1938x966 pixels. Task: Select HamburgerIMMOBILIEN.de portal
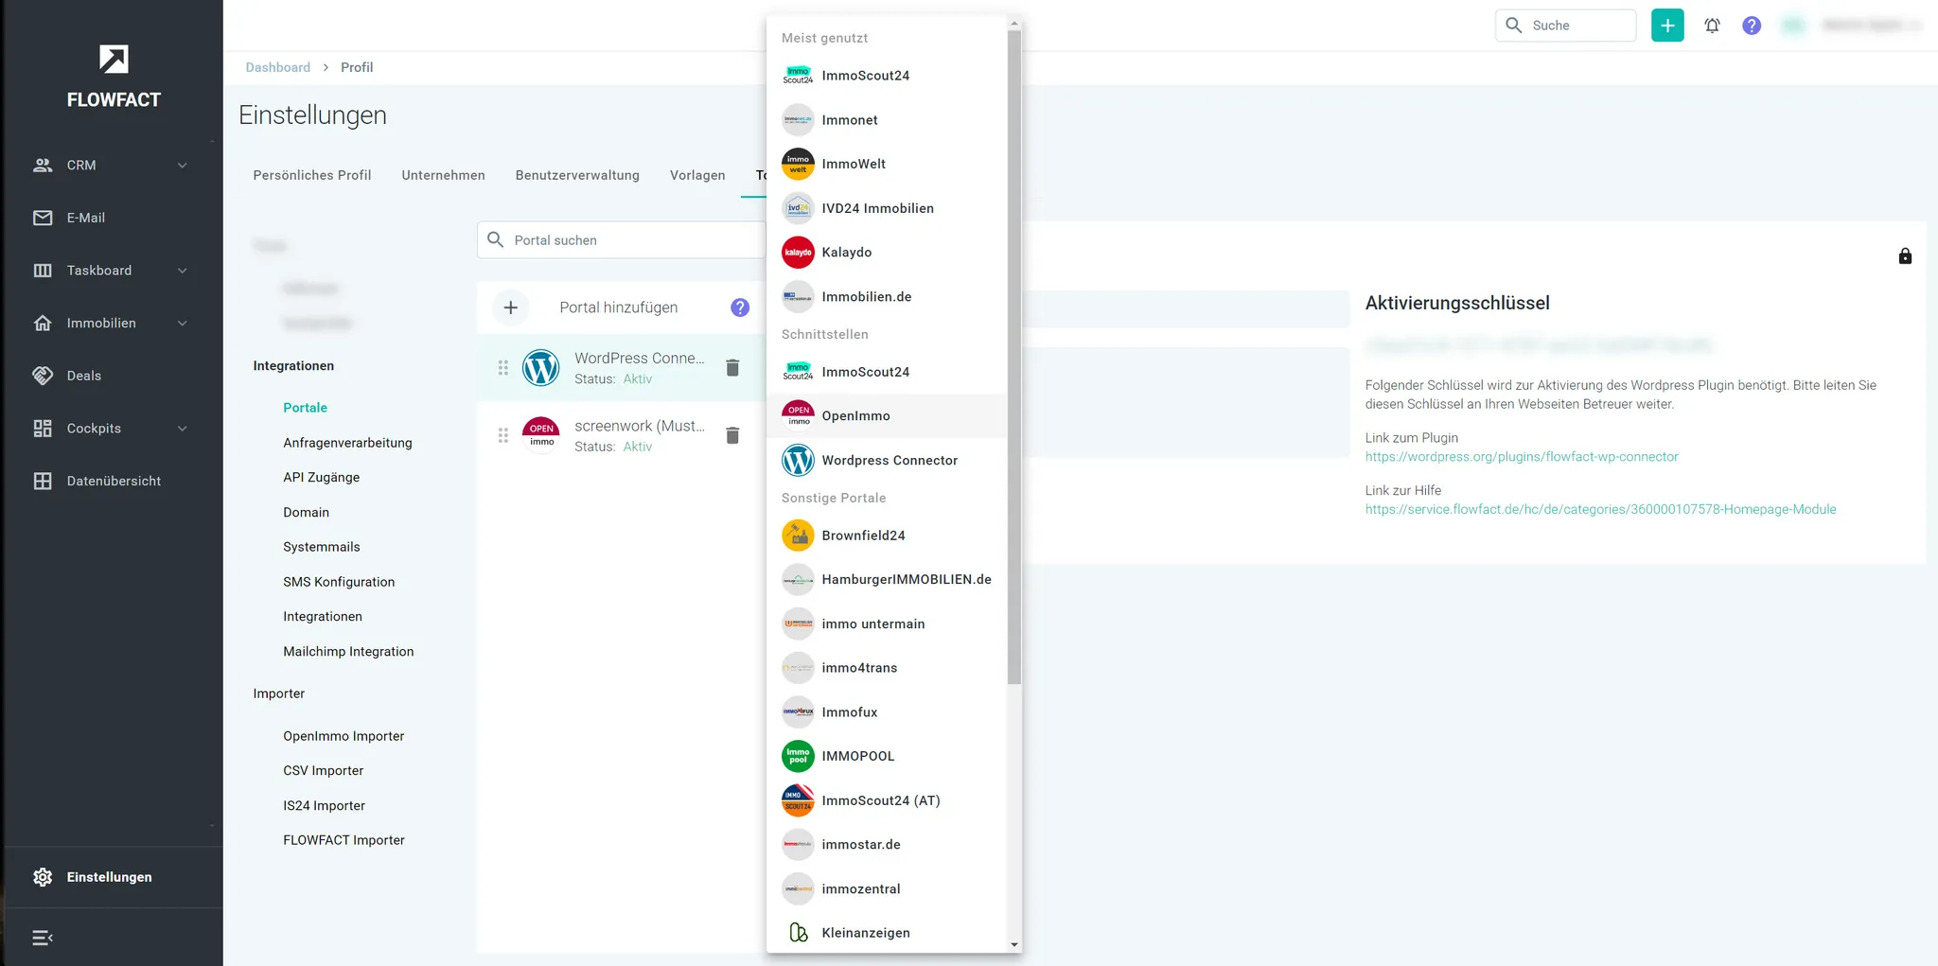(887, 580)
